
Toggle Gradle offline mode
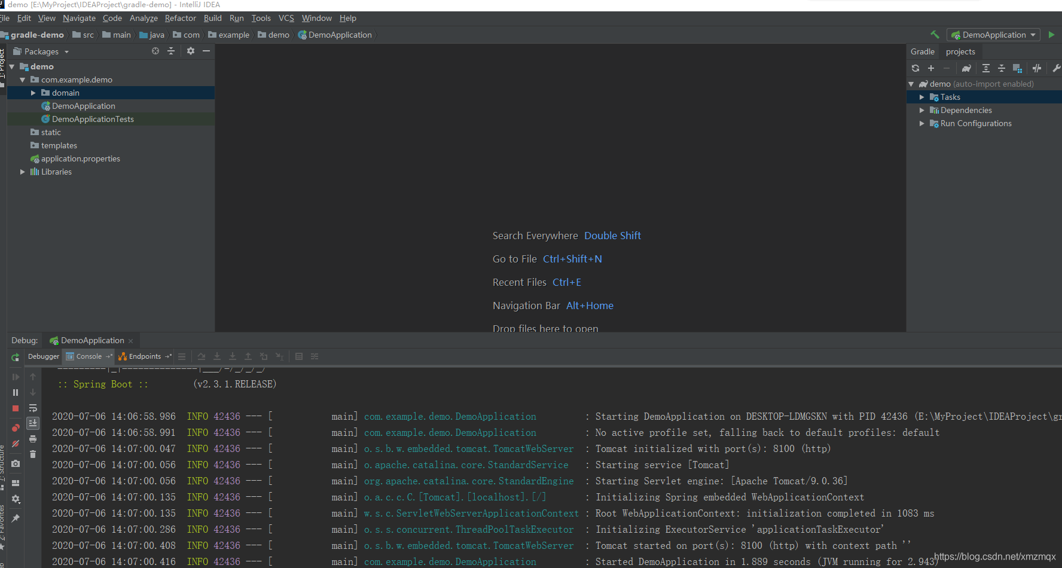point(1037,68)
